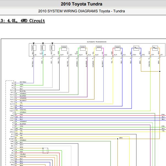This screenshot has width=166, height=166.
Task: Click the VCTA terminal label
Action: [12, 162]
